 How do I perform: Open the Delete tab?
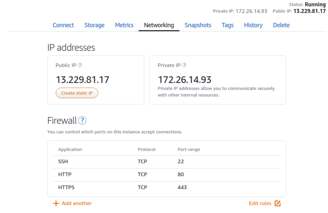281,25
